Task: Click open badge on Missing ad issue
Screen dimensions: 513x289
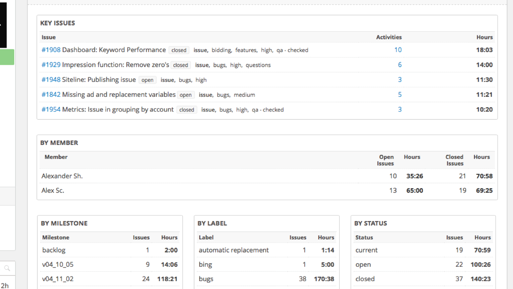Action: point(186,95)
